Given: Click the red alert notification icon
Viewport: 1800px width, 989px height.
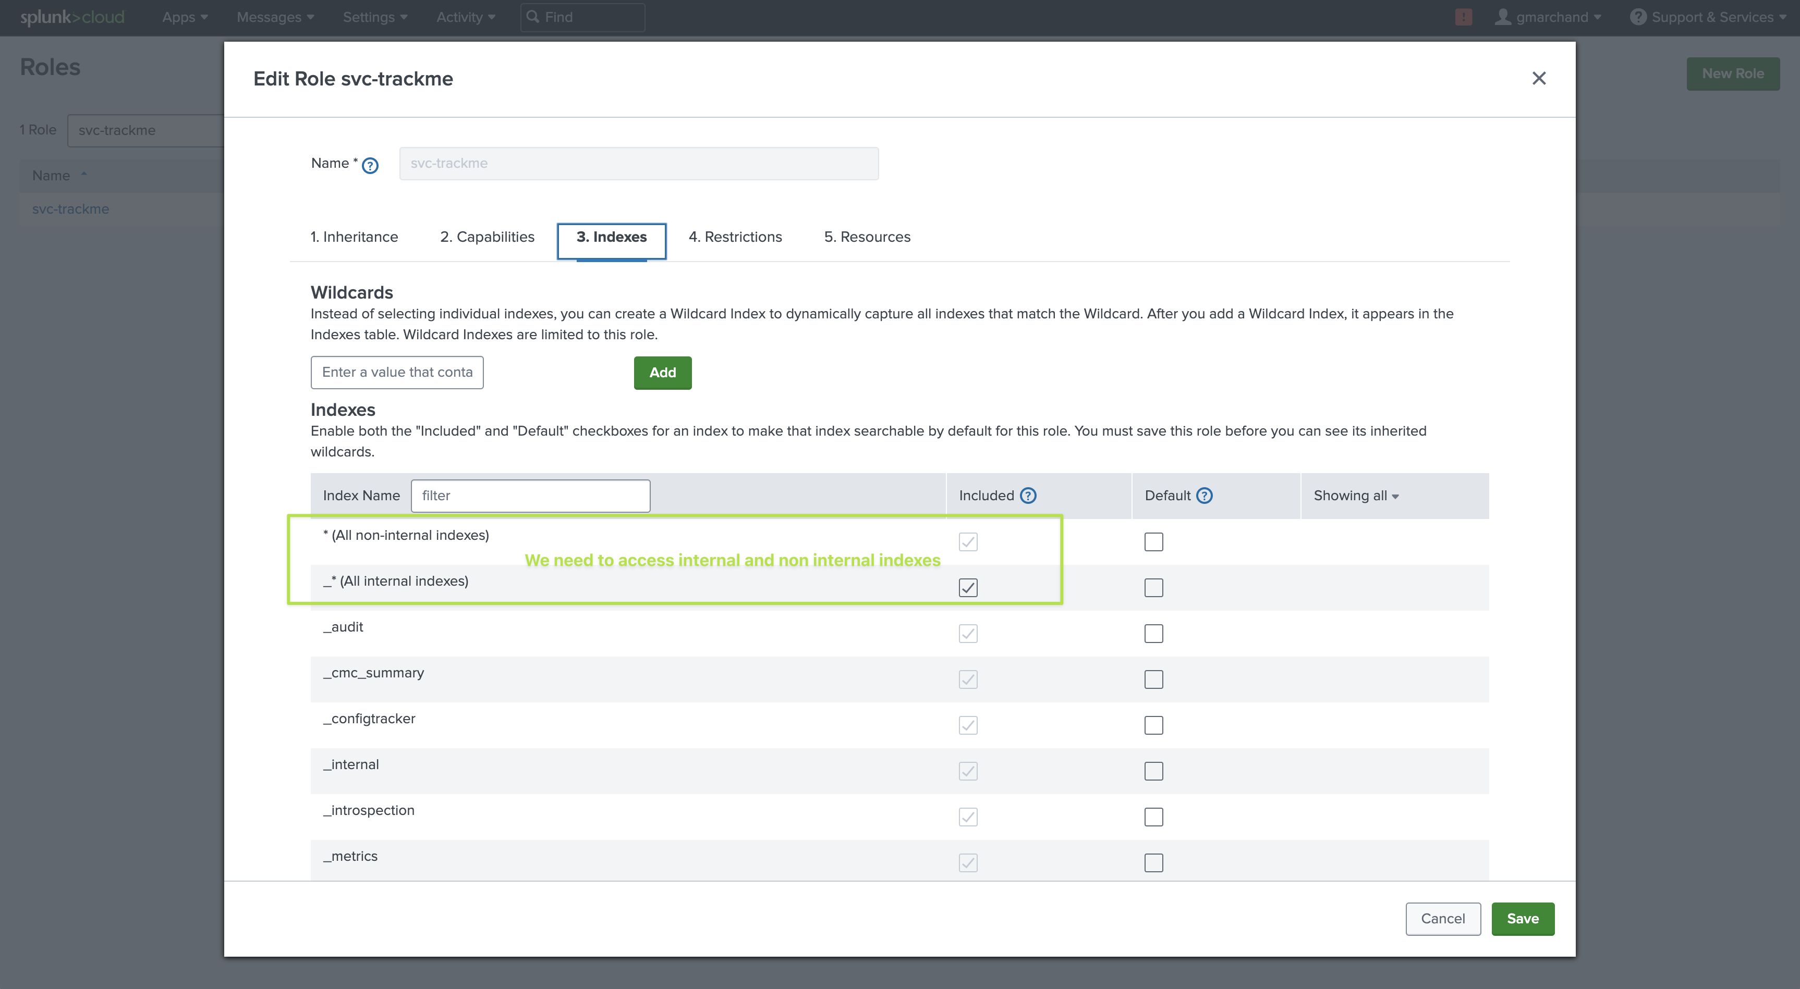Looking at the screenshot, I should point(1463,17).
